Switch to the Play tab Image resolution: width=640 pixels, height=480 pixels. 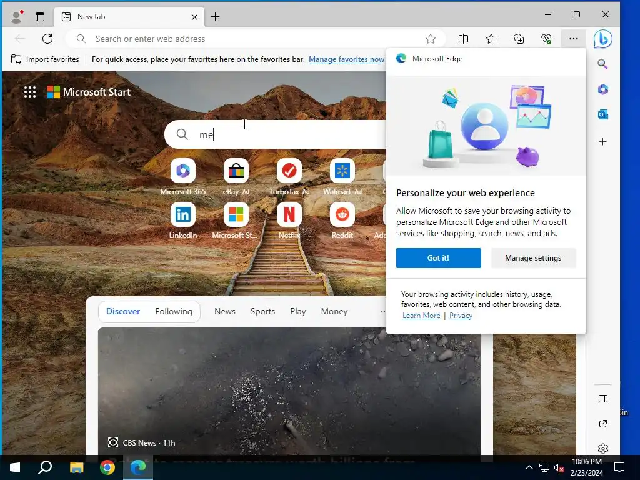(x=298, y=311)
